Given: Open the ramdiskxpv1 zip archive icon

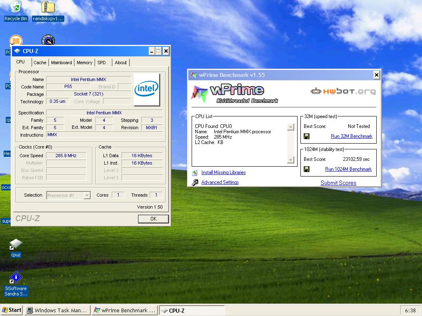Looking at the screenshot, I should click(48, 11).
